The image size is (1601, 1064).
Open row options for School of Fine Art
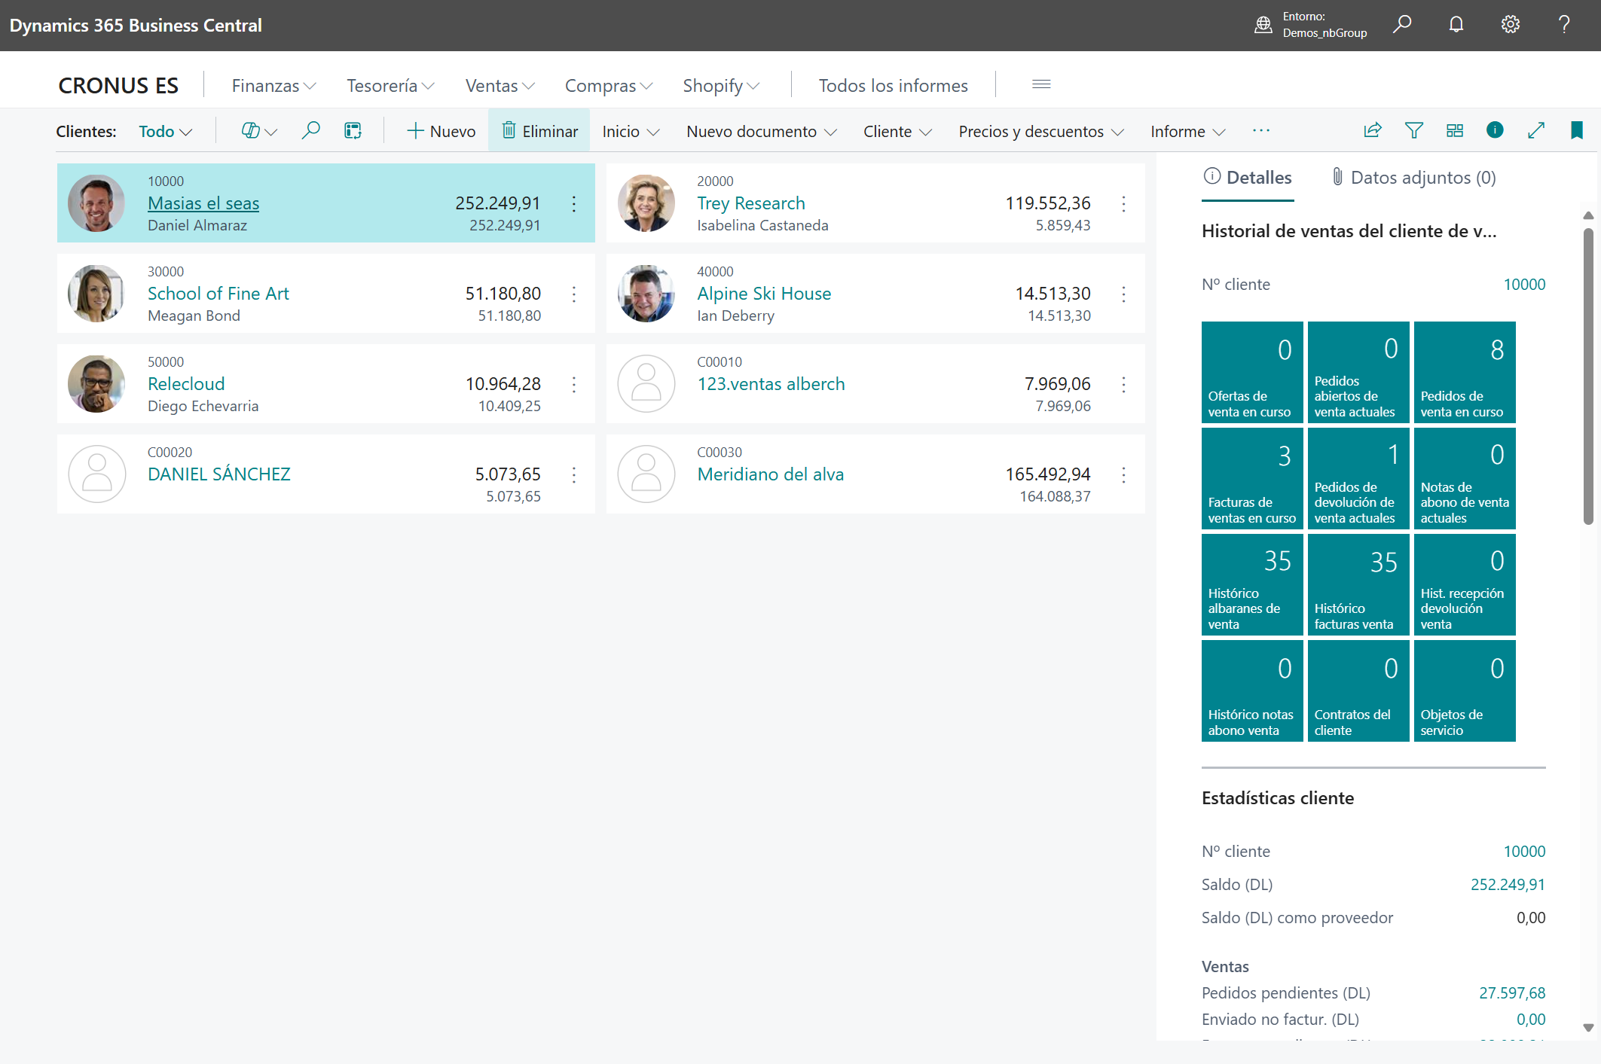click(574, 294)
